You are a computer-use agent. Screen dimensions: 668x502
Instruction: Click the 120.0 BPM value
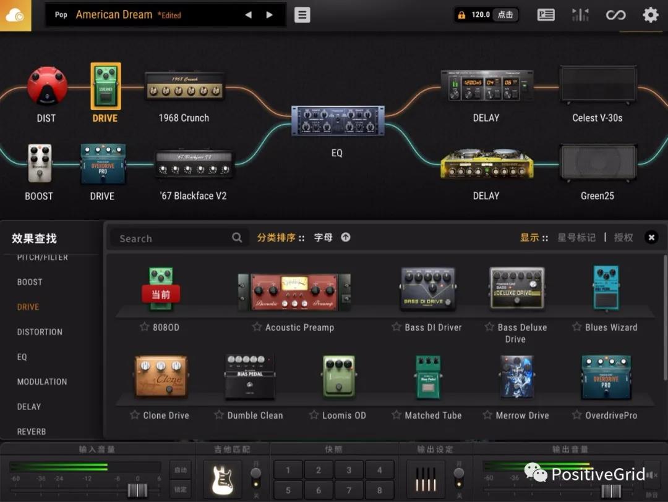(x=481, y=15)
